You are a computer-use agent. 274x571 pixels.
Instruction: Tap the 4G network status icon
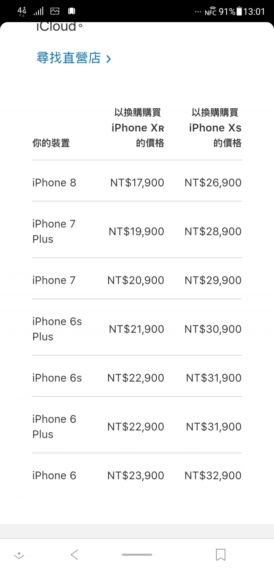(22, 11)
